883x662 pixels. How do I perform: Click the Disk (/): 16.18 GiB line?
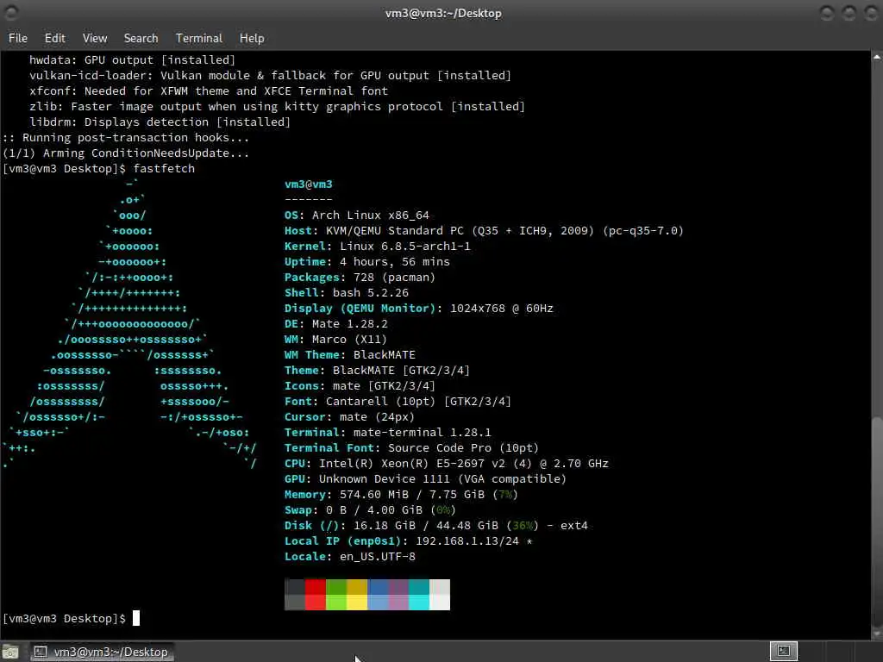pos(436,526)
